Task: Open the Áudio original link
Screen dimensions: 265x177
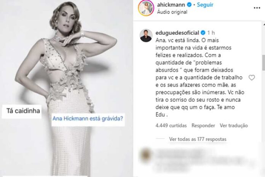Action: pyautogui.click(x=172, y=12)
